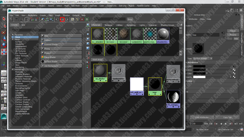This screenshot has width=244, height=137.
Task: Click the Use Background material button
Action: click(x=61, y=66)
